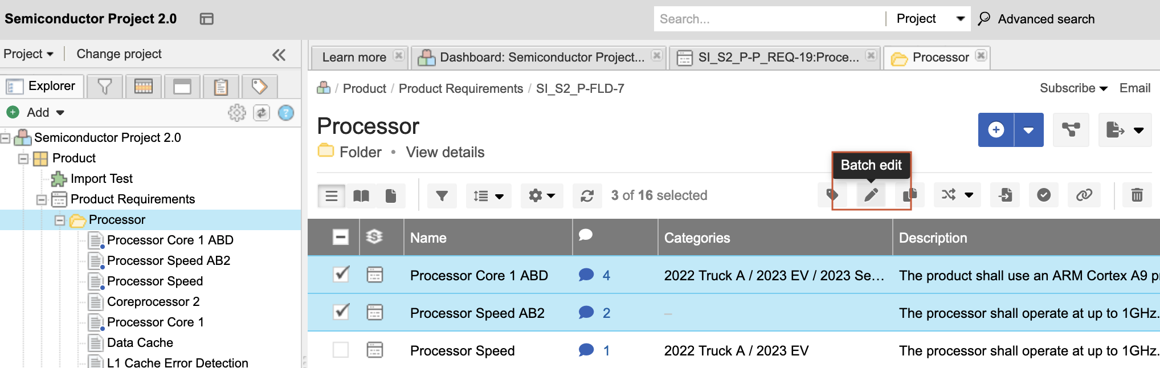The width and height of the screenshot is (1160, 368).
Task: Close the Learn more tab
Action: [399, 55]
